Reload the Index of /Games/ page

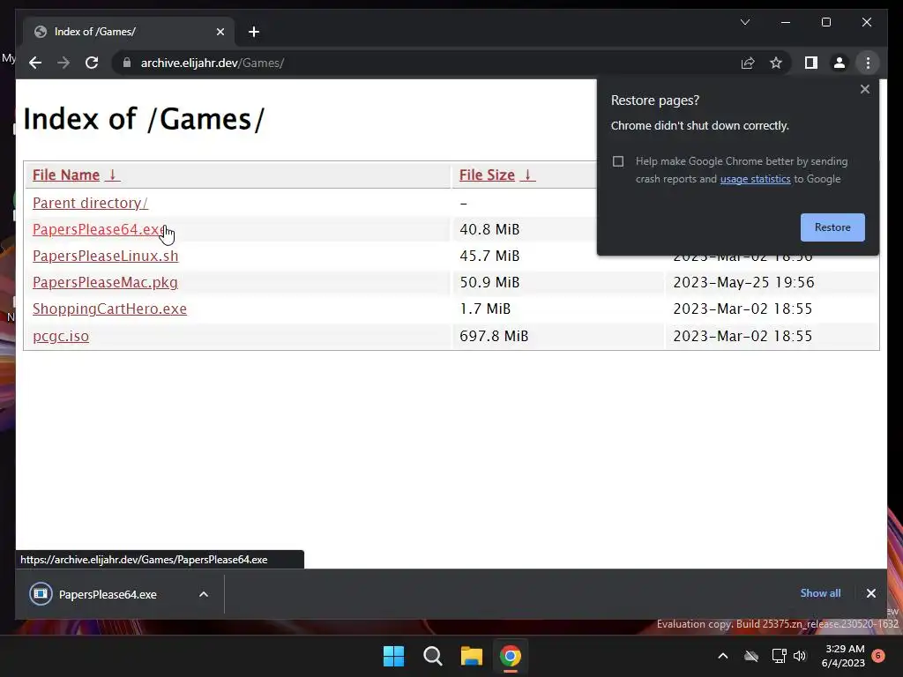pyautogui.click(x=92, y=63)
